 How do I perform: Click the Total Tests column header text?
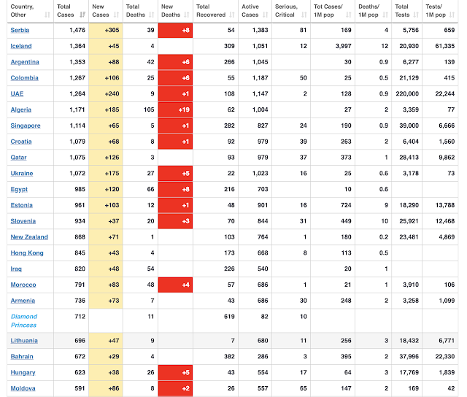point(402,10)
